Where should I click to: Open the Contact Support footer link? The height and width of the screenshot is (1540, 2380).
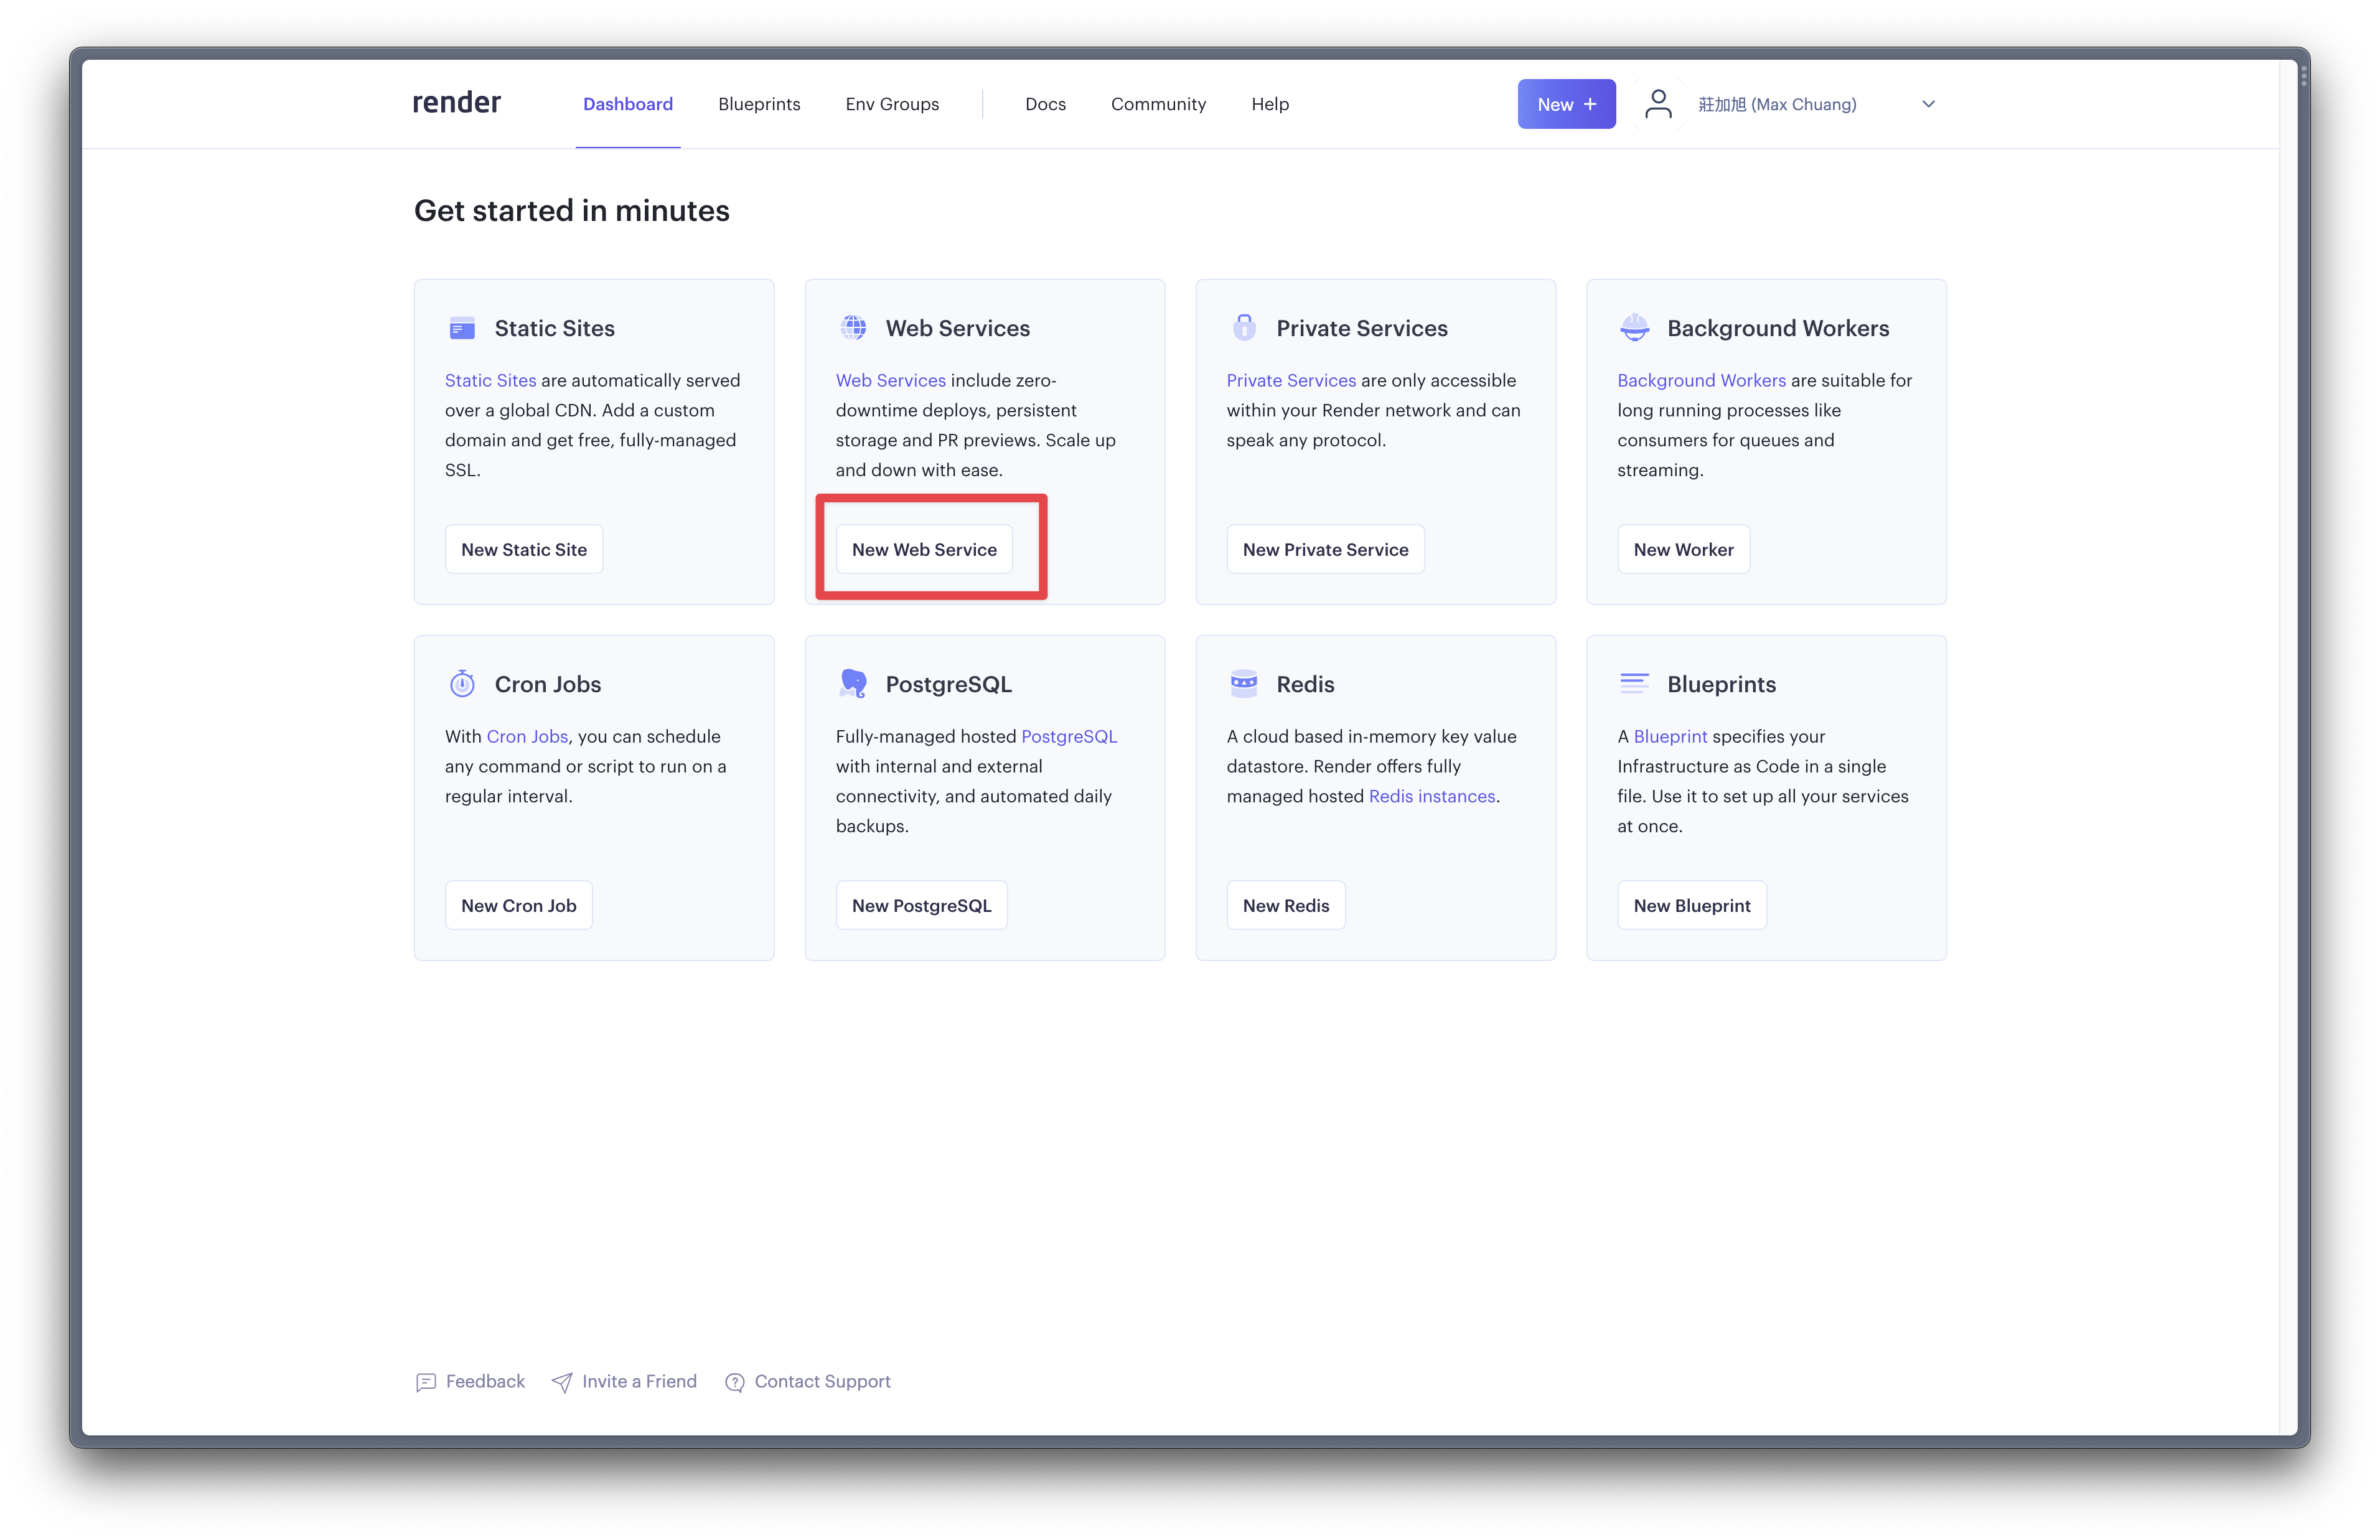(x=821, y=1381)
